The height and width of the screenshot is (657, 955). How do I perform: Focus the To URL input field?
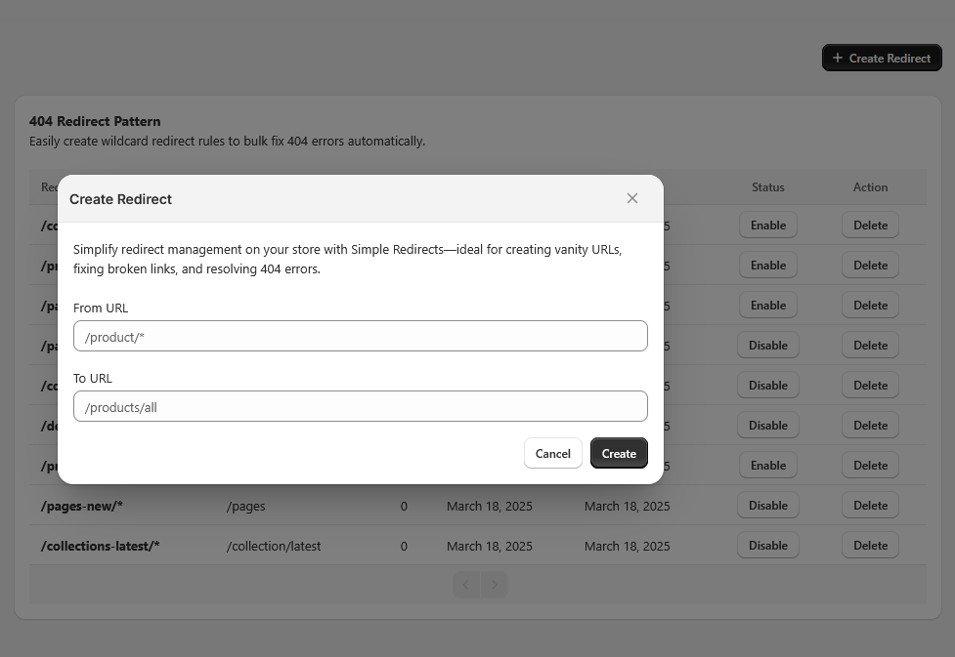tap(360, 406)
